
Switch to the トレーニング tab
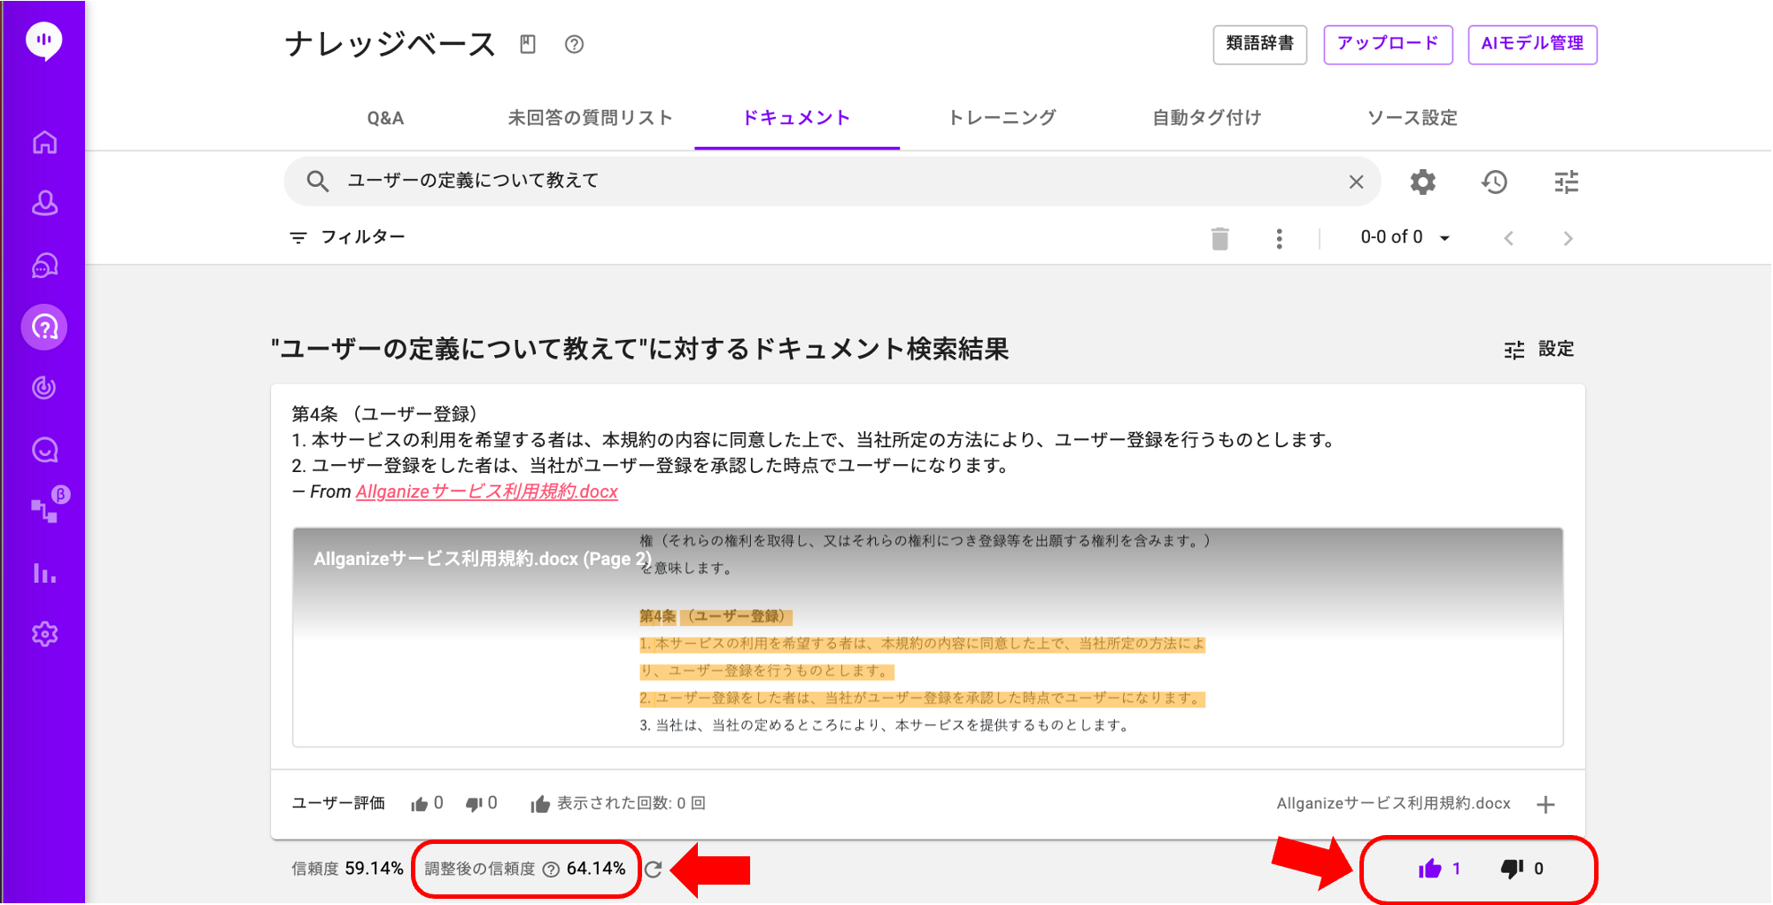coord(1003,118)
